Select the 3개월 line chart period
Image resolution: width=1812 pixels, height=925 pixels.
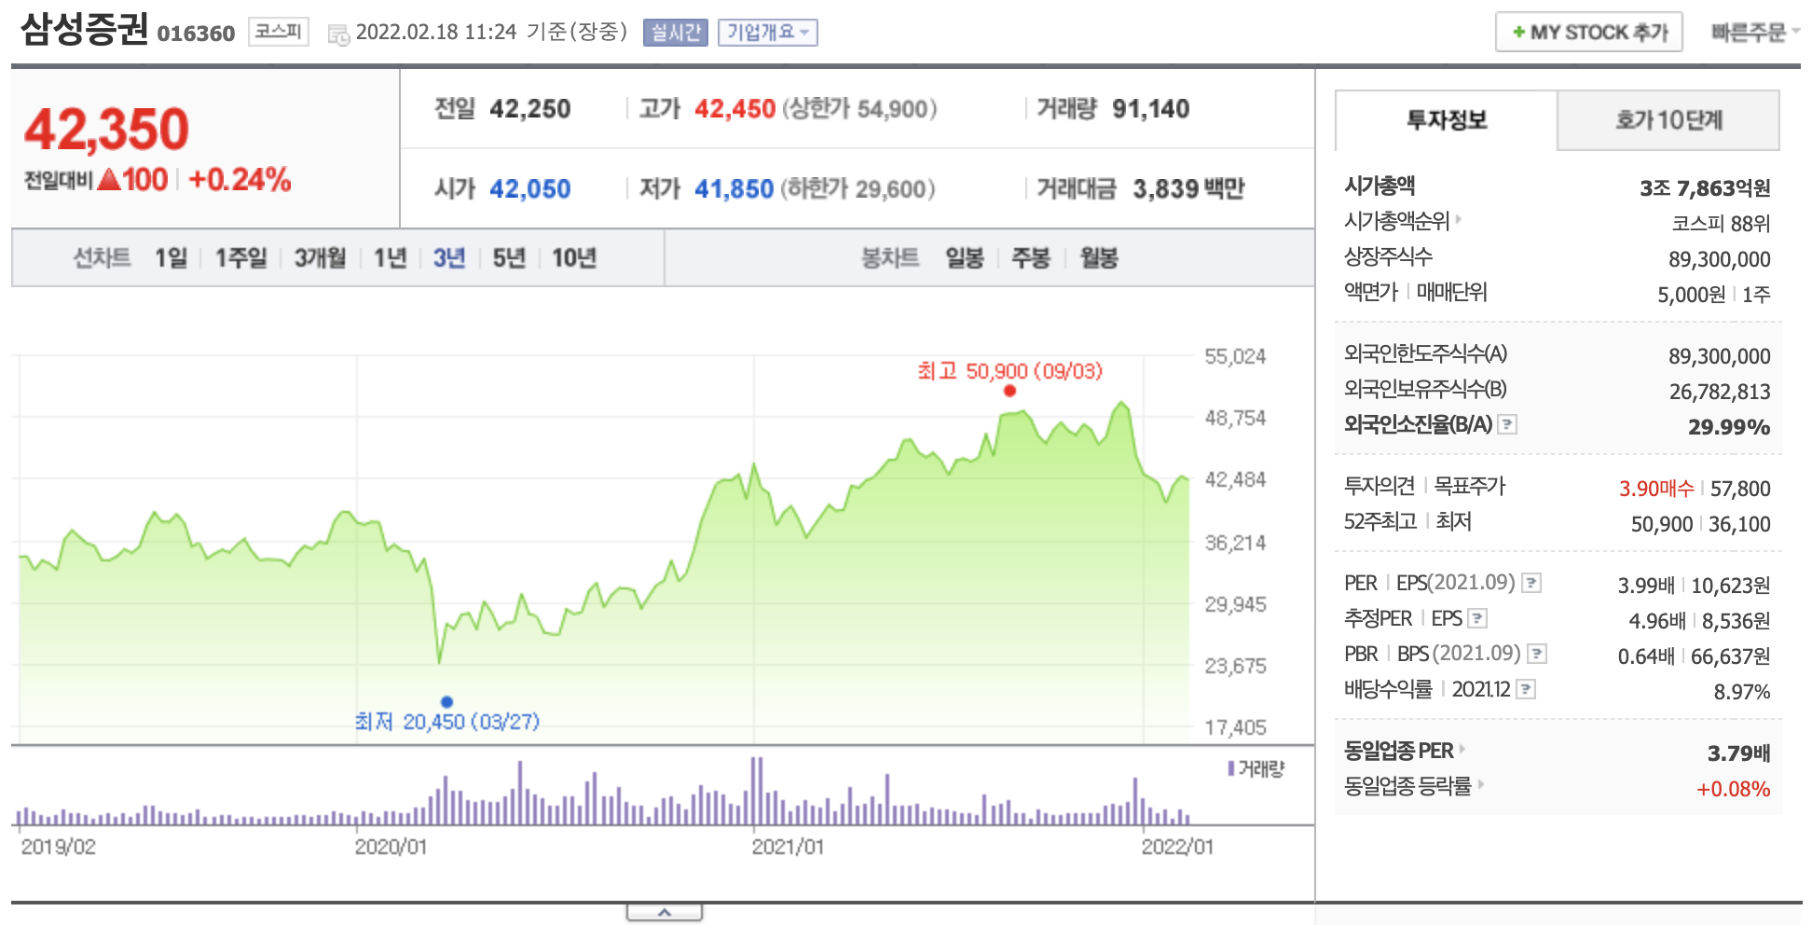tap(320, 257)
